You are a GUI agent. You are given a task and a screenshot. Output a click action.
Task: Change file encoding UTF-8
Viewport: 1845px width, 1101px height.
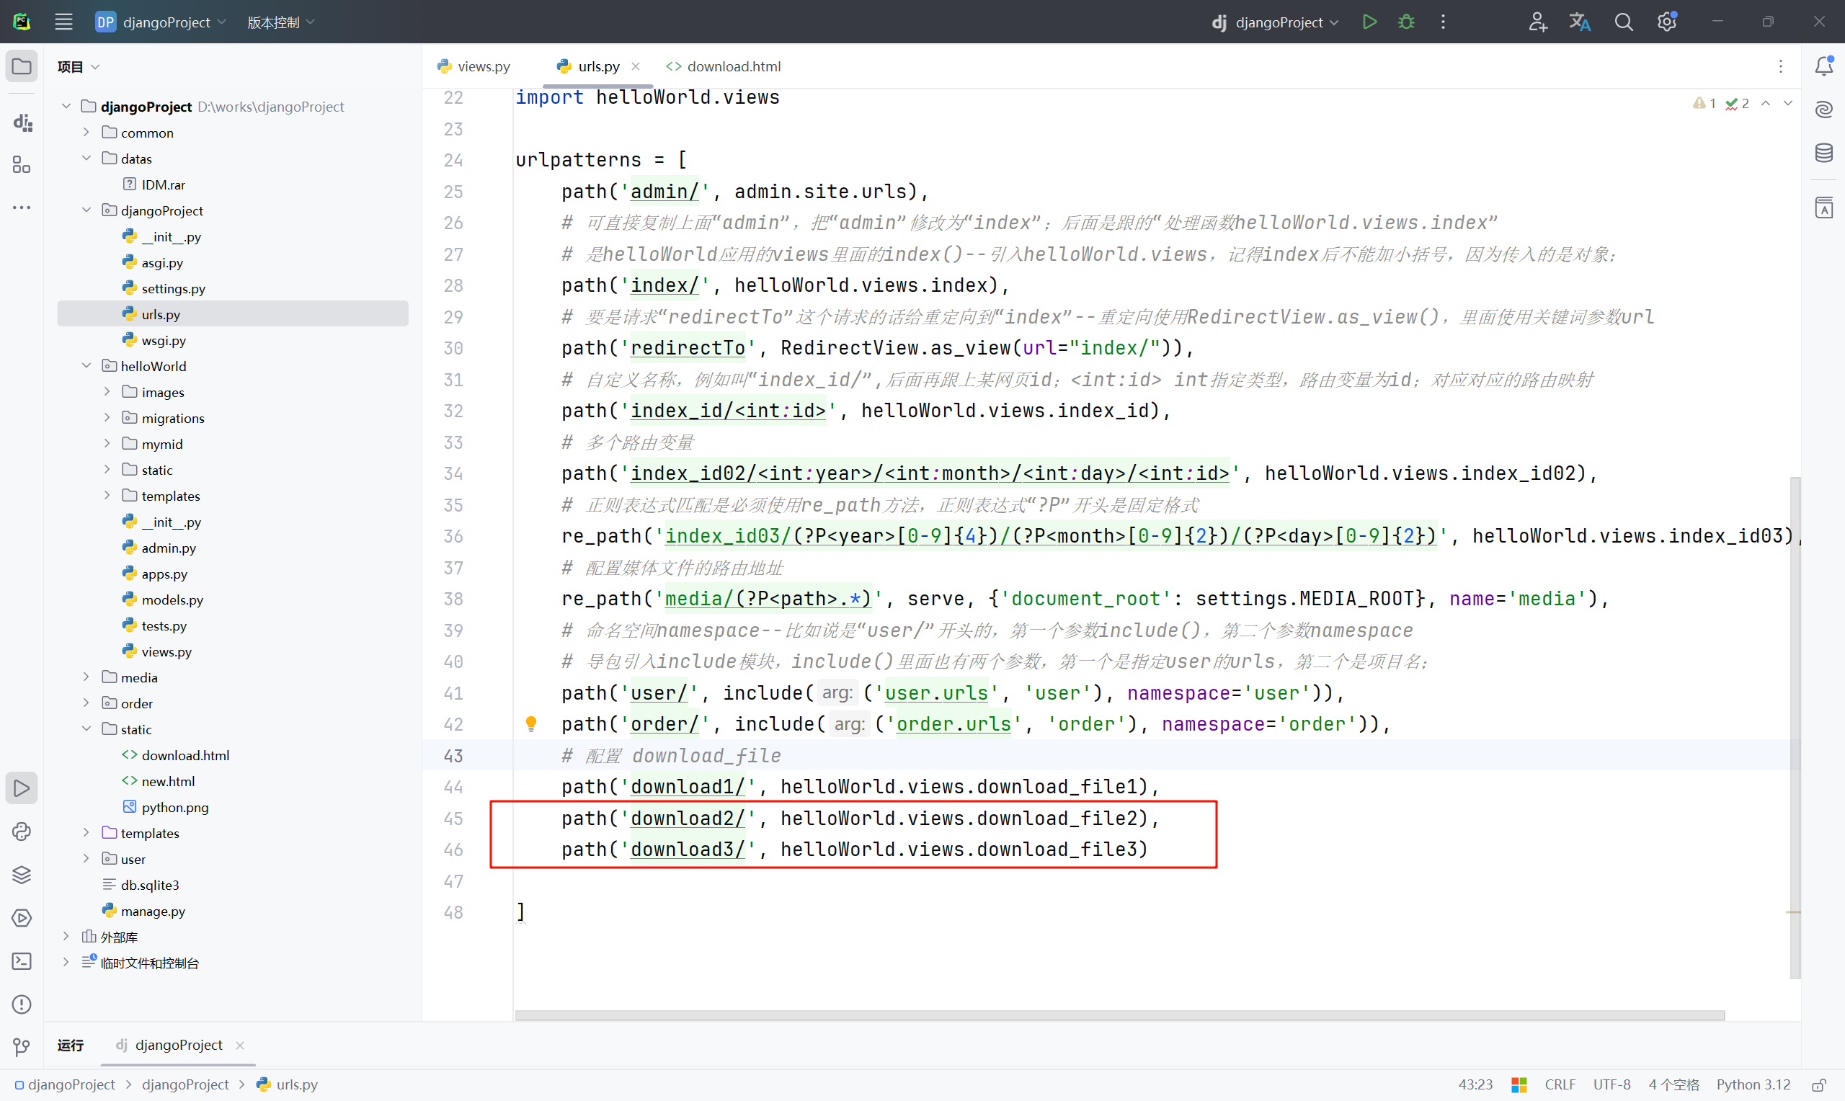pyautogui.click(x=1611, y=1084)
